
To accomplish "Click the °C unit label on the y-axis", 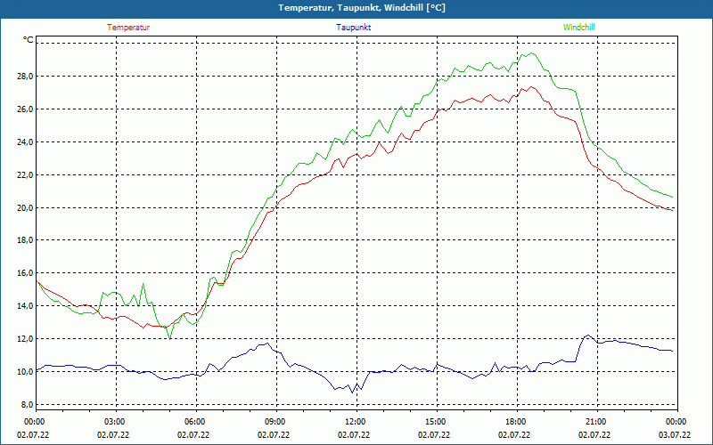I will coord(28,40).
